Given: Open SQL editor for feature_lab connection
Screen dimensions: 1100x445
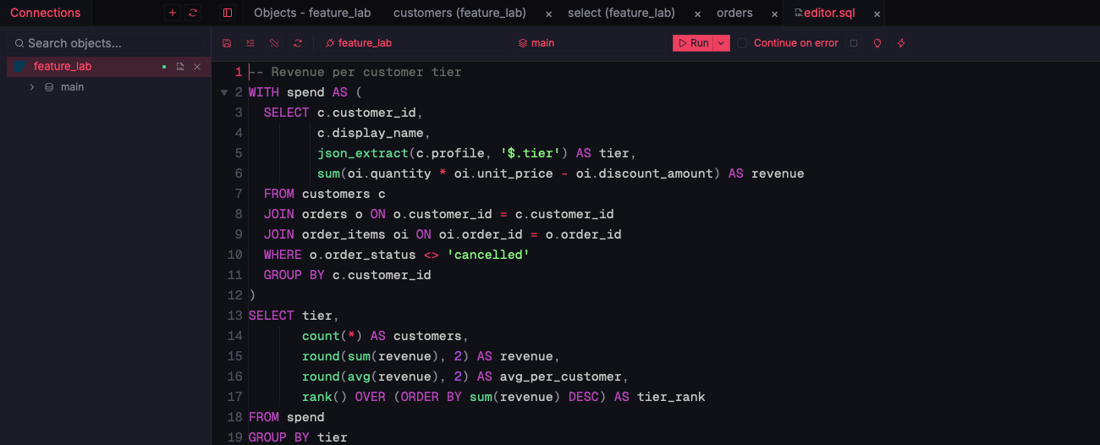Looking at the screenshot, I should point(180,67).
